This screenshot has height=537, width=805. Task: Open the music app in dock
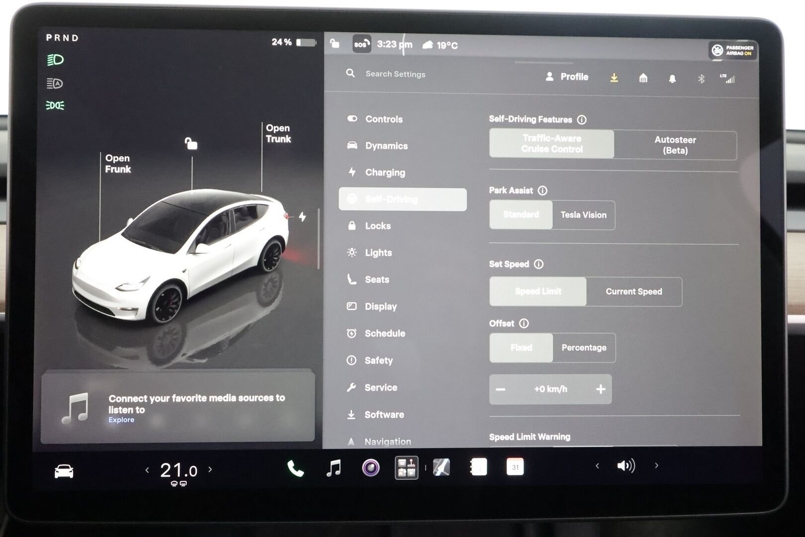pos(333,468)
